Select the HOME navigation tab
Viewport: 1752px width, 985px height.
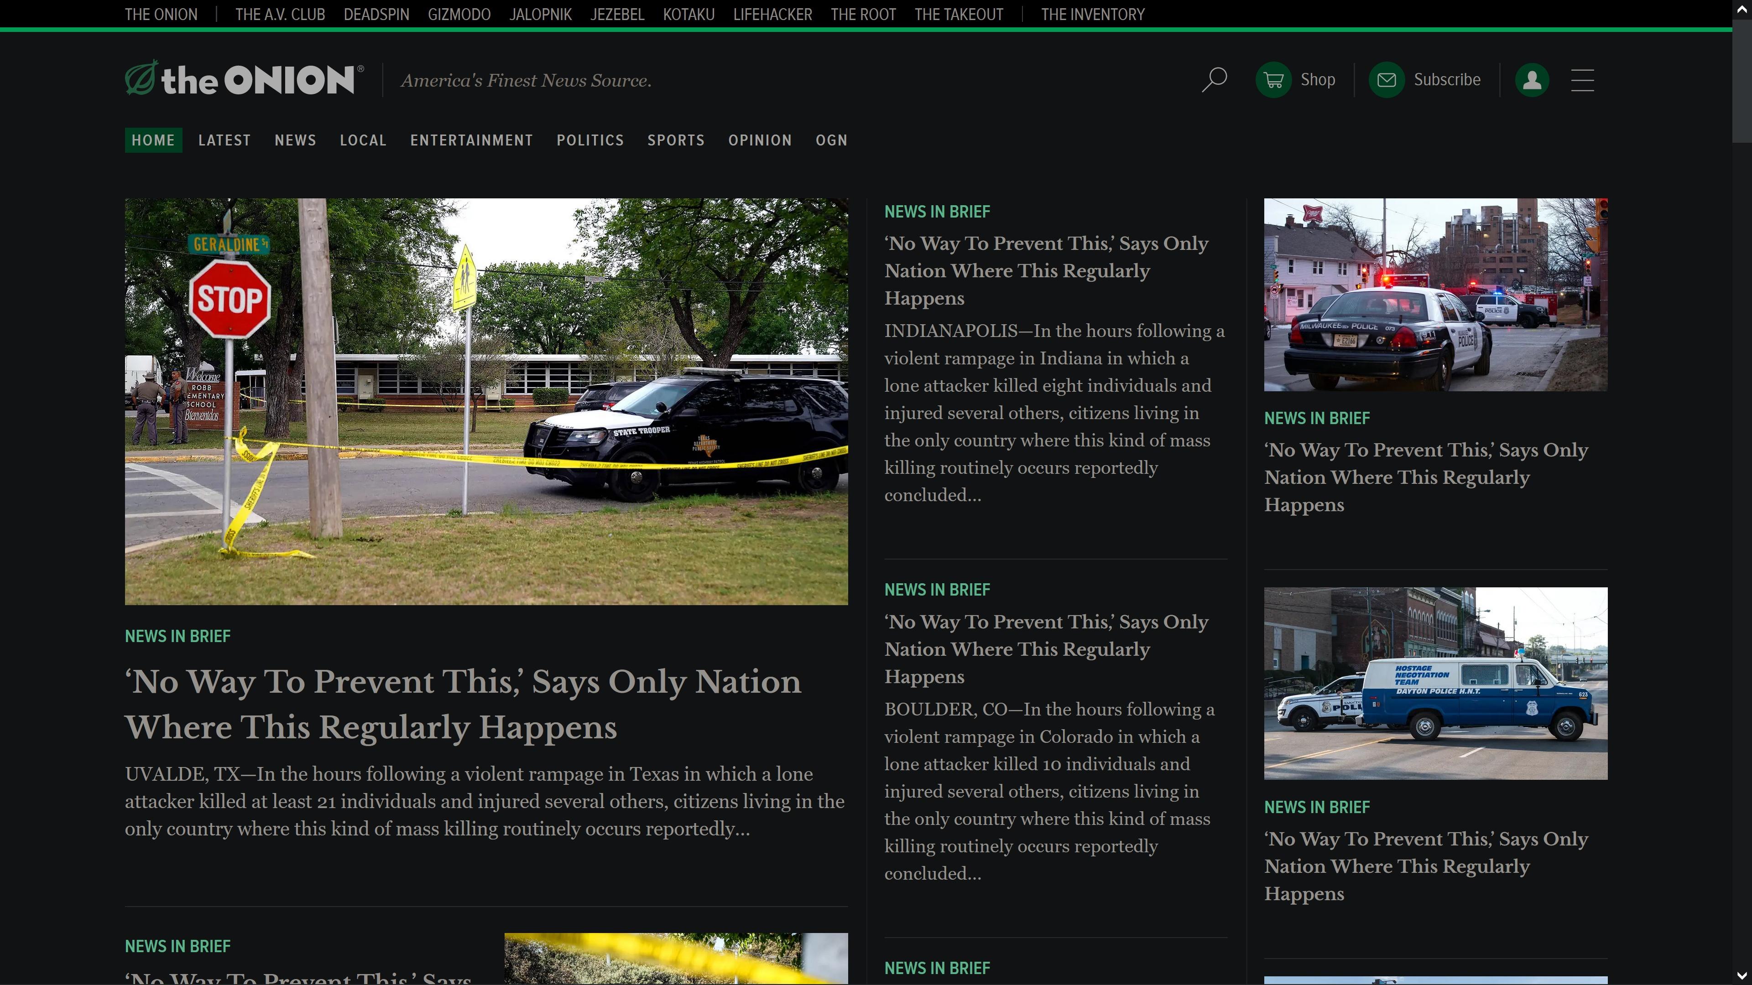(153, 140)
